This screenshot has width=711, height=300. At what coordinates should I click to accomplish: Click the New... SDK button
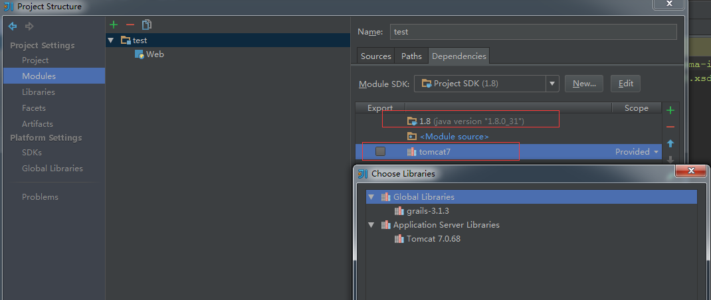pyautogui.click(x=584, y=84)
